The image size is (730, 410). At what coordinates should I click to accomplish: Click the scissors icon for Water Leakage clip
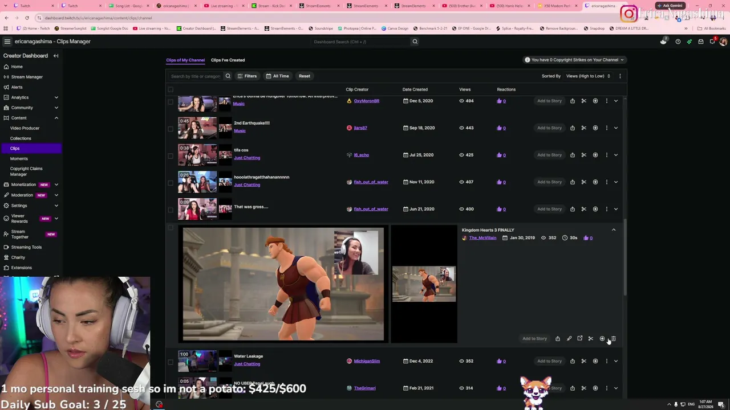pyautogui.click(x=583, y=361)
